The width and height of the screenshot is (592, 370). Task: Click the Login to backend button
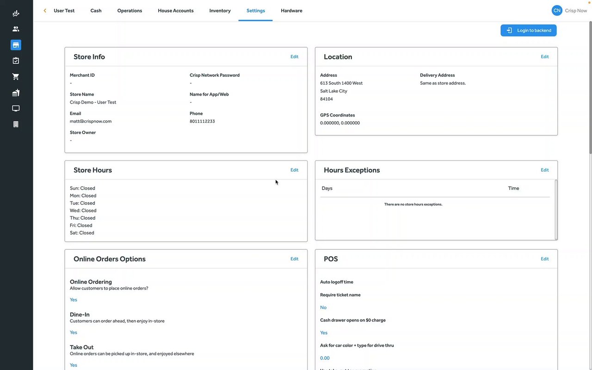click(x=529, y=31)
